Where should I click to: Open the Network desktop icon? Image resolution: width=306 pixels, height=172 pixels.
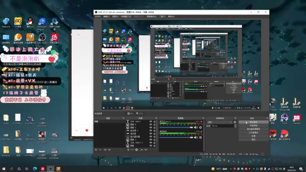[6, 23]
